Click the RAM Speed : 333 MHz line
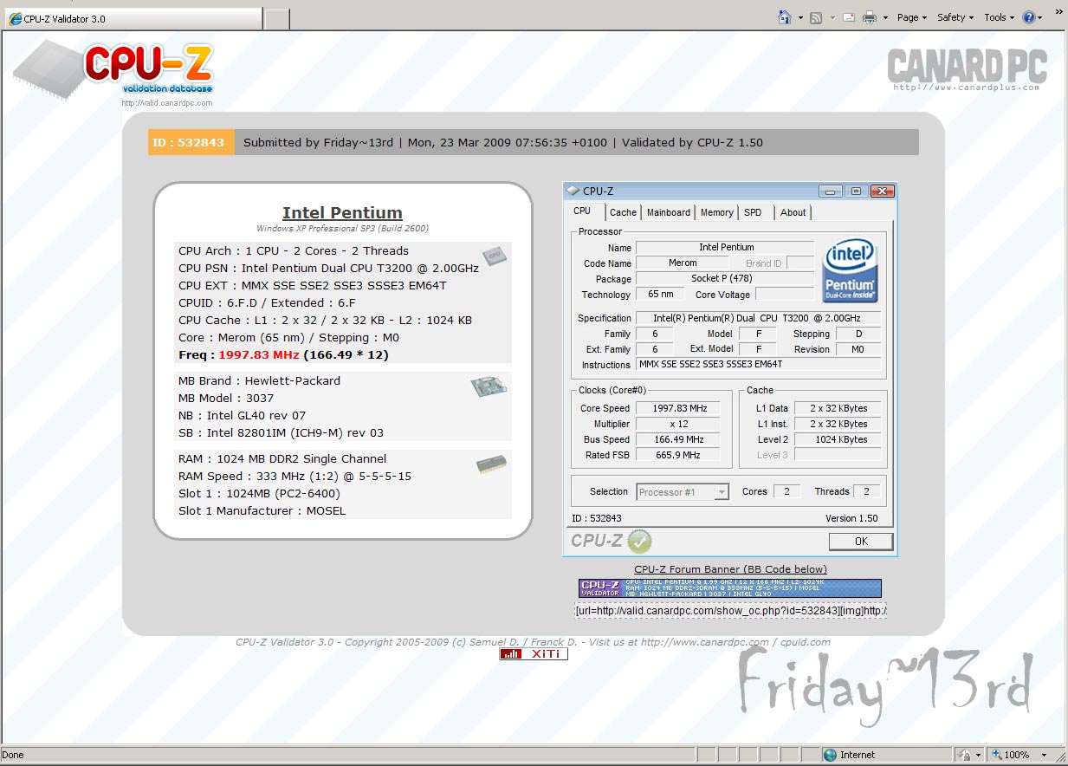The width and height of the screenshot is (1068, 766). pyautogui.click(x=295, y=476)
